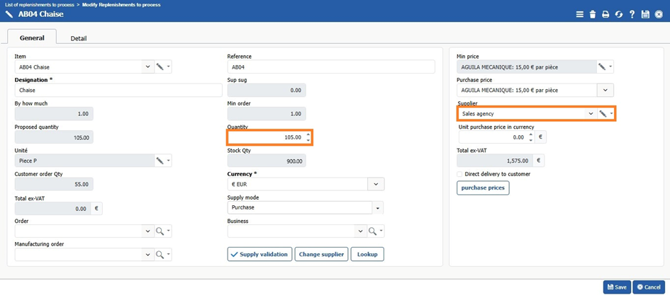Viewport: 670px width, 295px height.
Task: Click the floppy disk save icon in header
Action: click(645, 14)
